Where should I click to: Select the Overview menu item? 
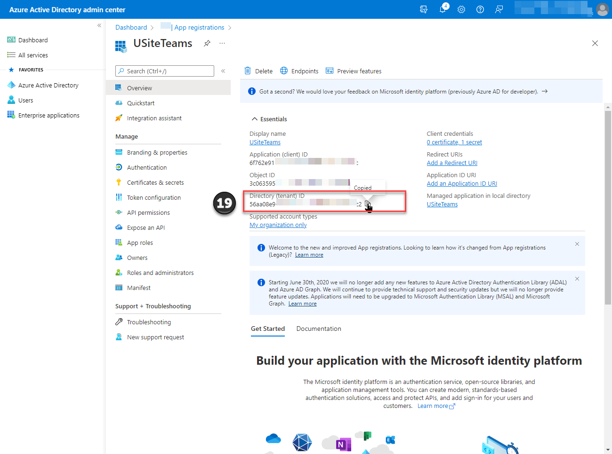click(168, 88)
